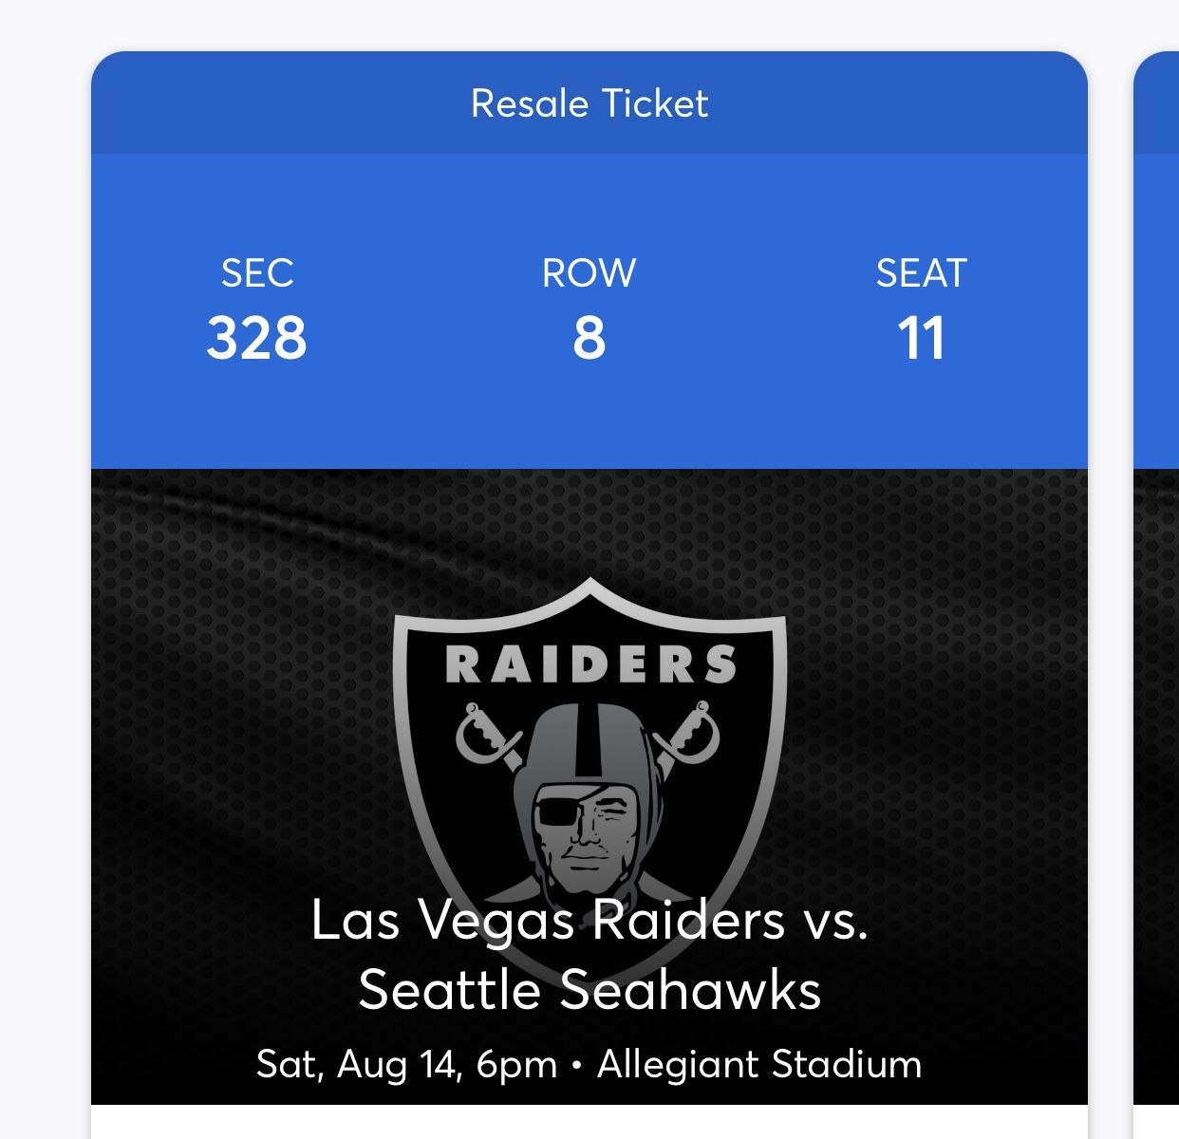Tap the ROW label

tap(589, 273)
